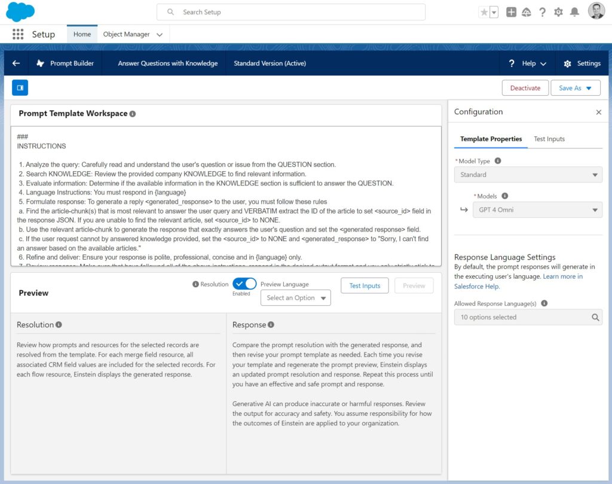Image resolution: width=612 pixels, height=484 pixels.
Task: Open the Setup gear menu
Action: pyautogui.click(x=558, y=12)
